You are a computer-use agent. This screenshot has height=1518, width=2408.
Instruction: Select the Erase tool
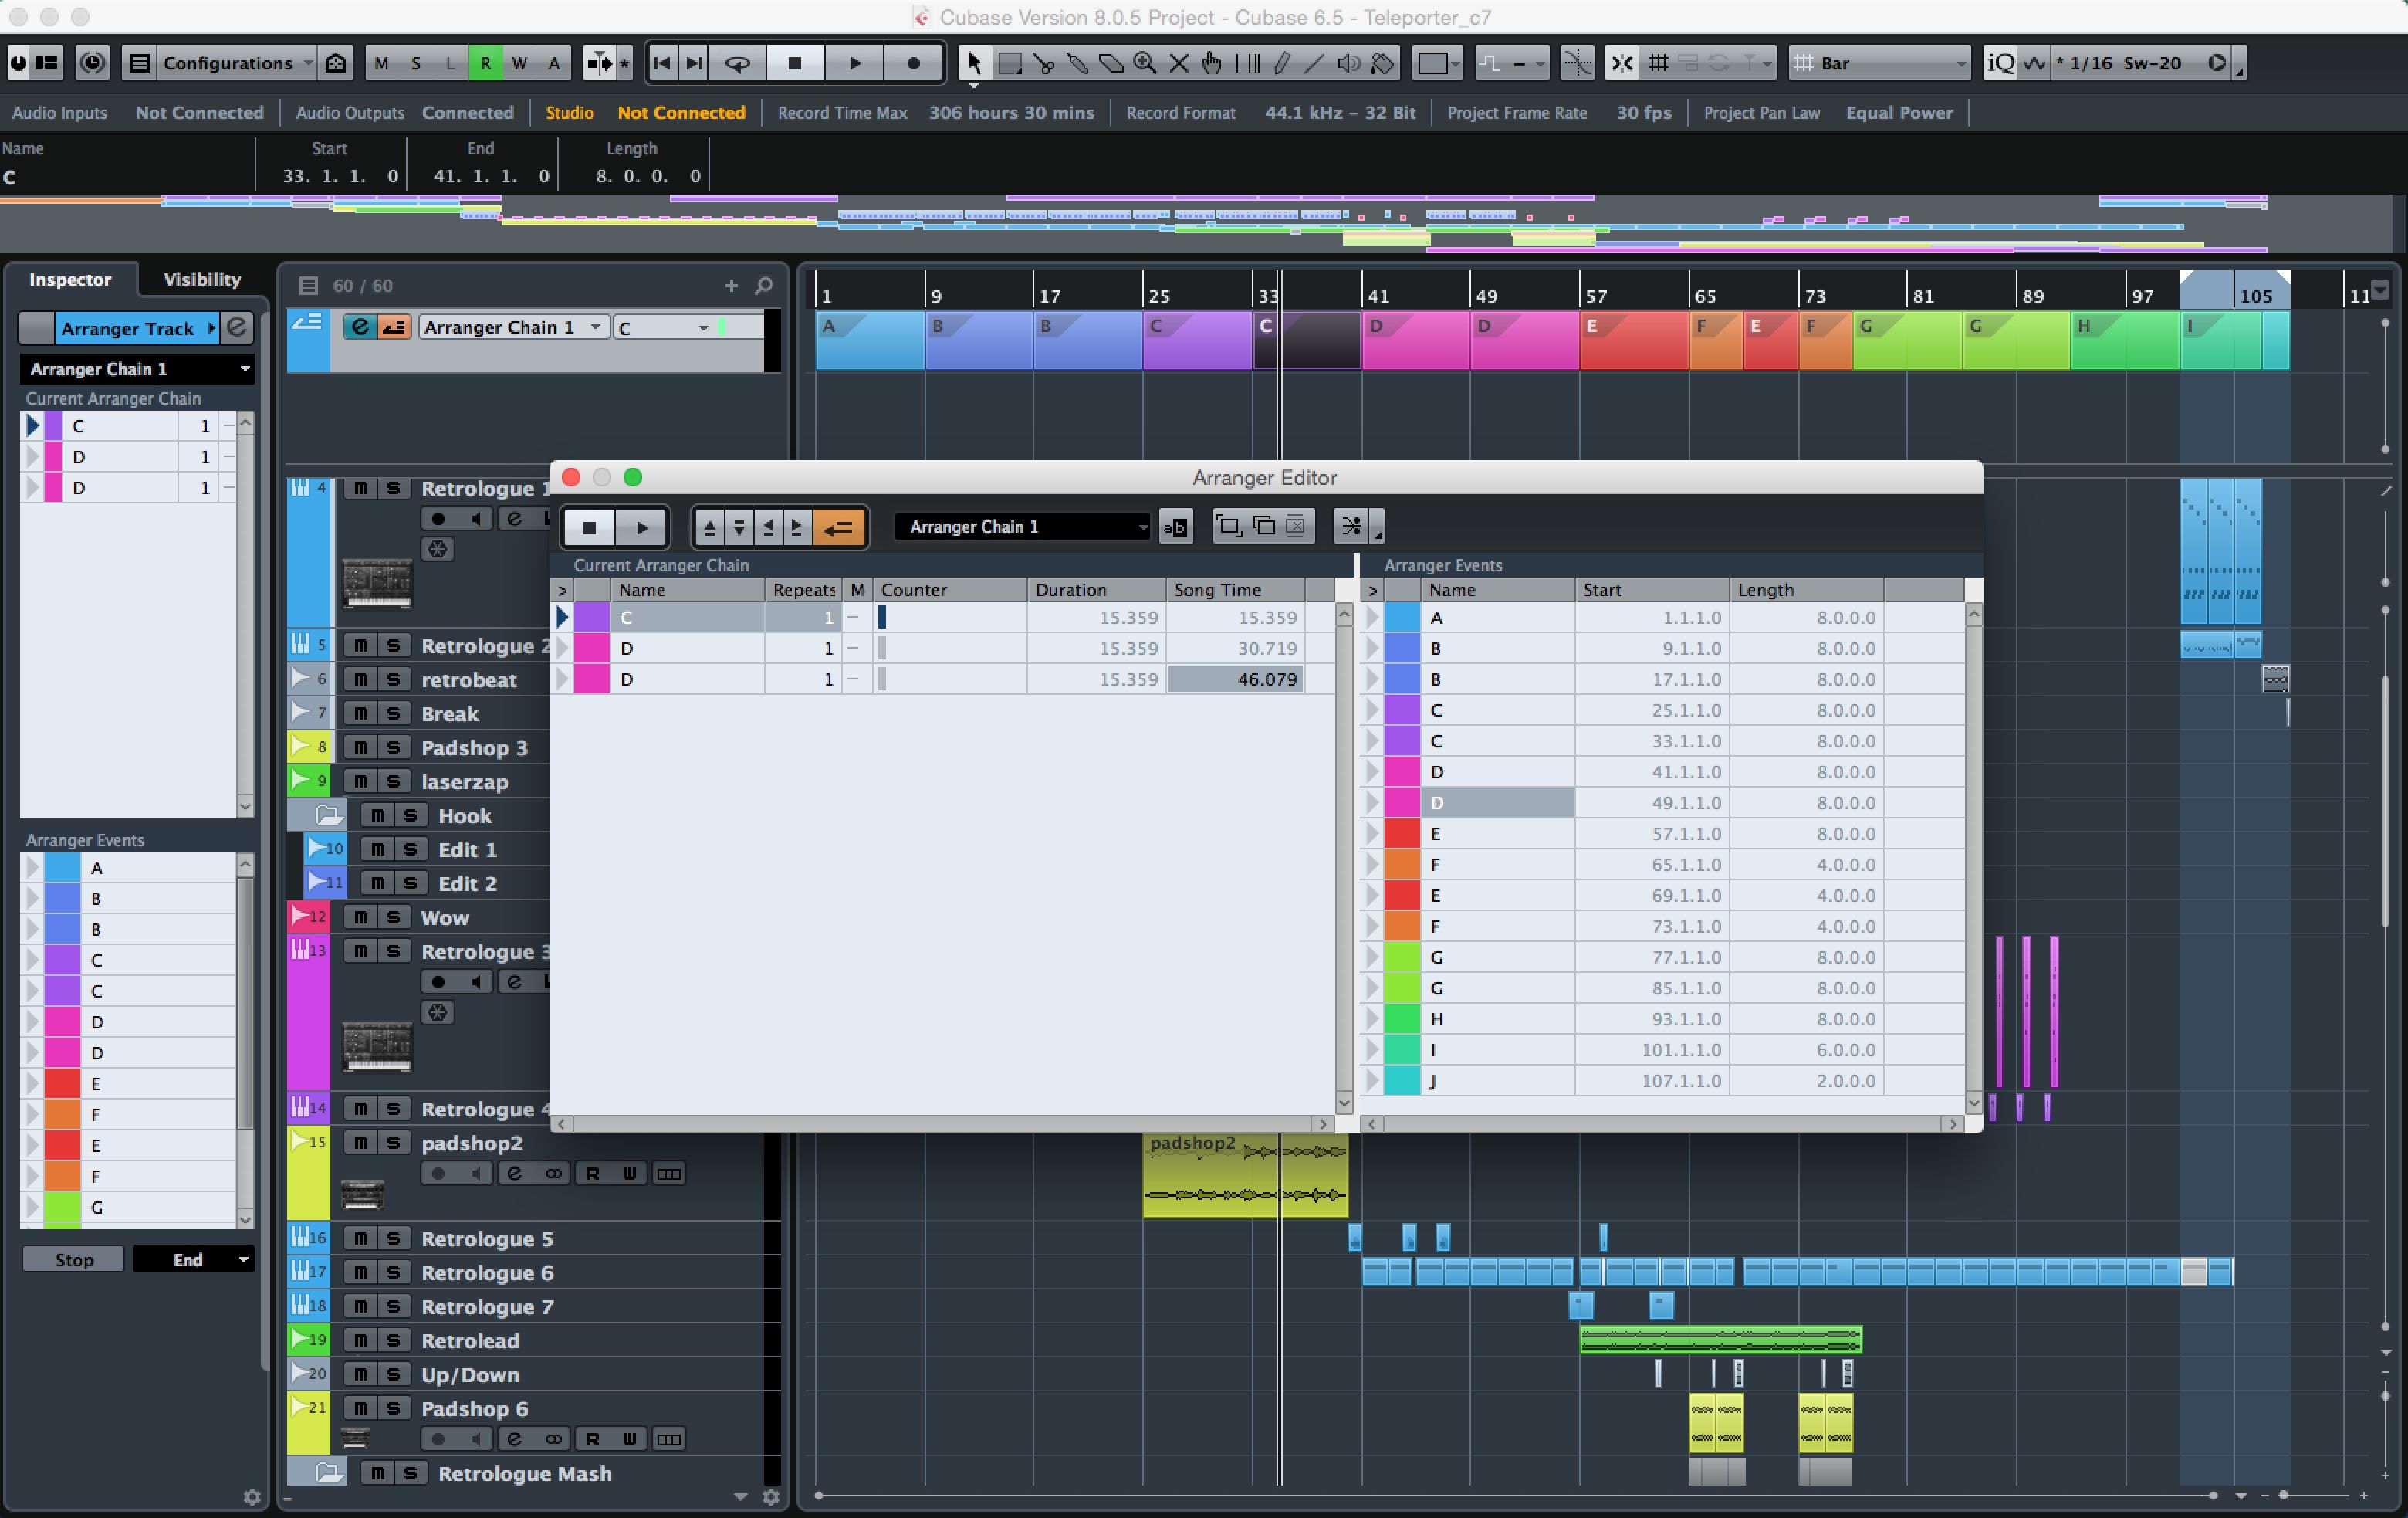pyautogui.click(x=1111, y=63)
